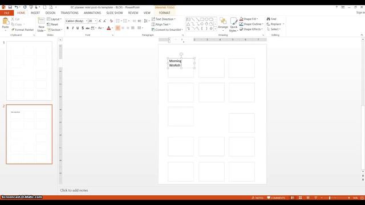Click Sign in link
Viewport: 365px width, 205px height.
pos(360,13)
